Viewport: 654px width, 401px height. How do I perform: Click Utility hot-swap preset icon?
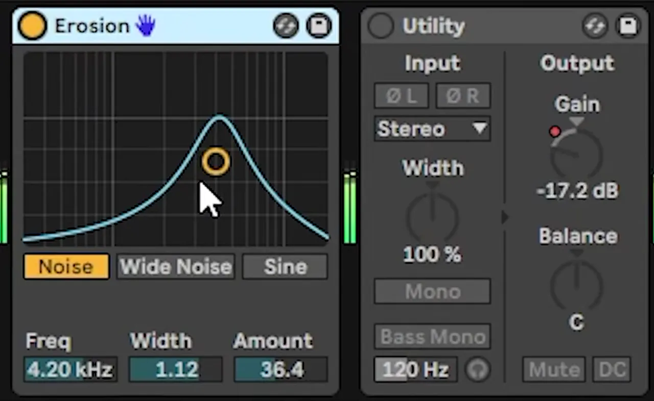point(595,26)
